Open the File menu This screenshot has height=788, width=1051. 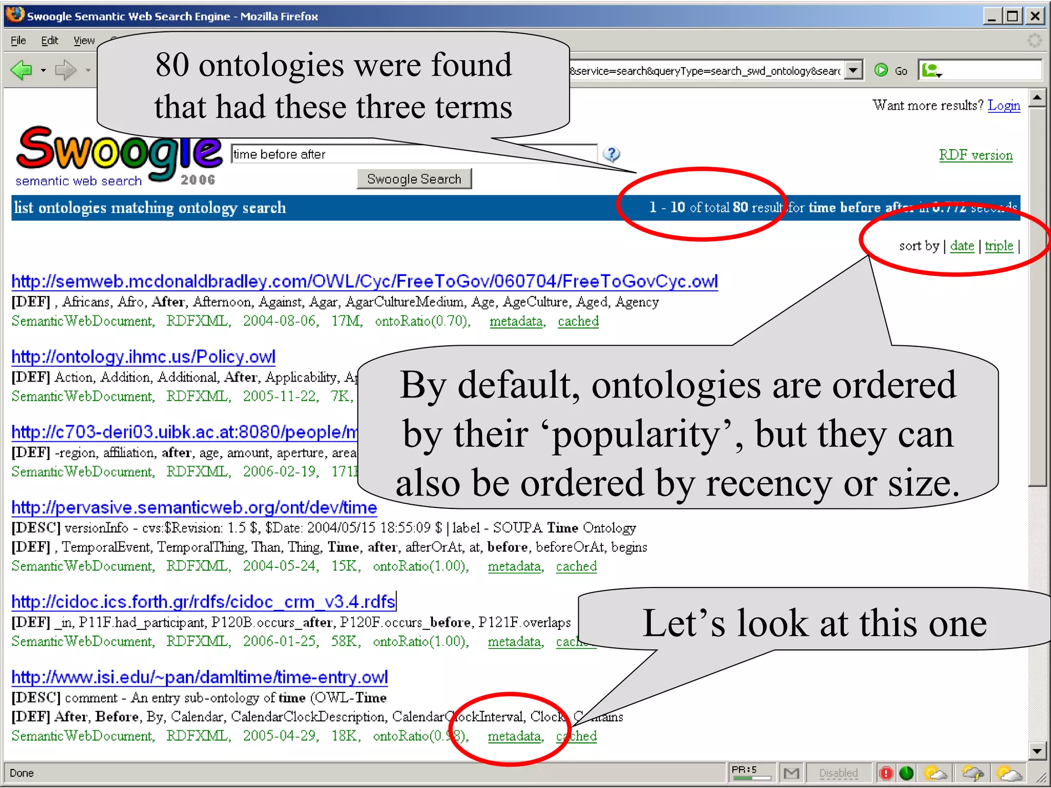(18, 41)
